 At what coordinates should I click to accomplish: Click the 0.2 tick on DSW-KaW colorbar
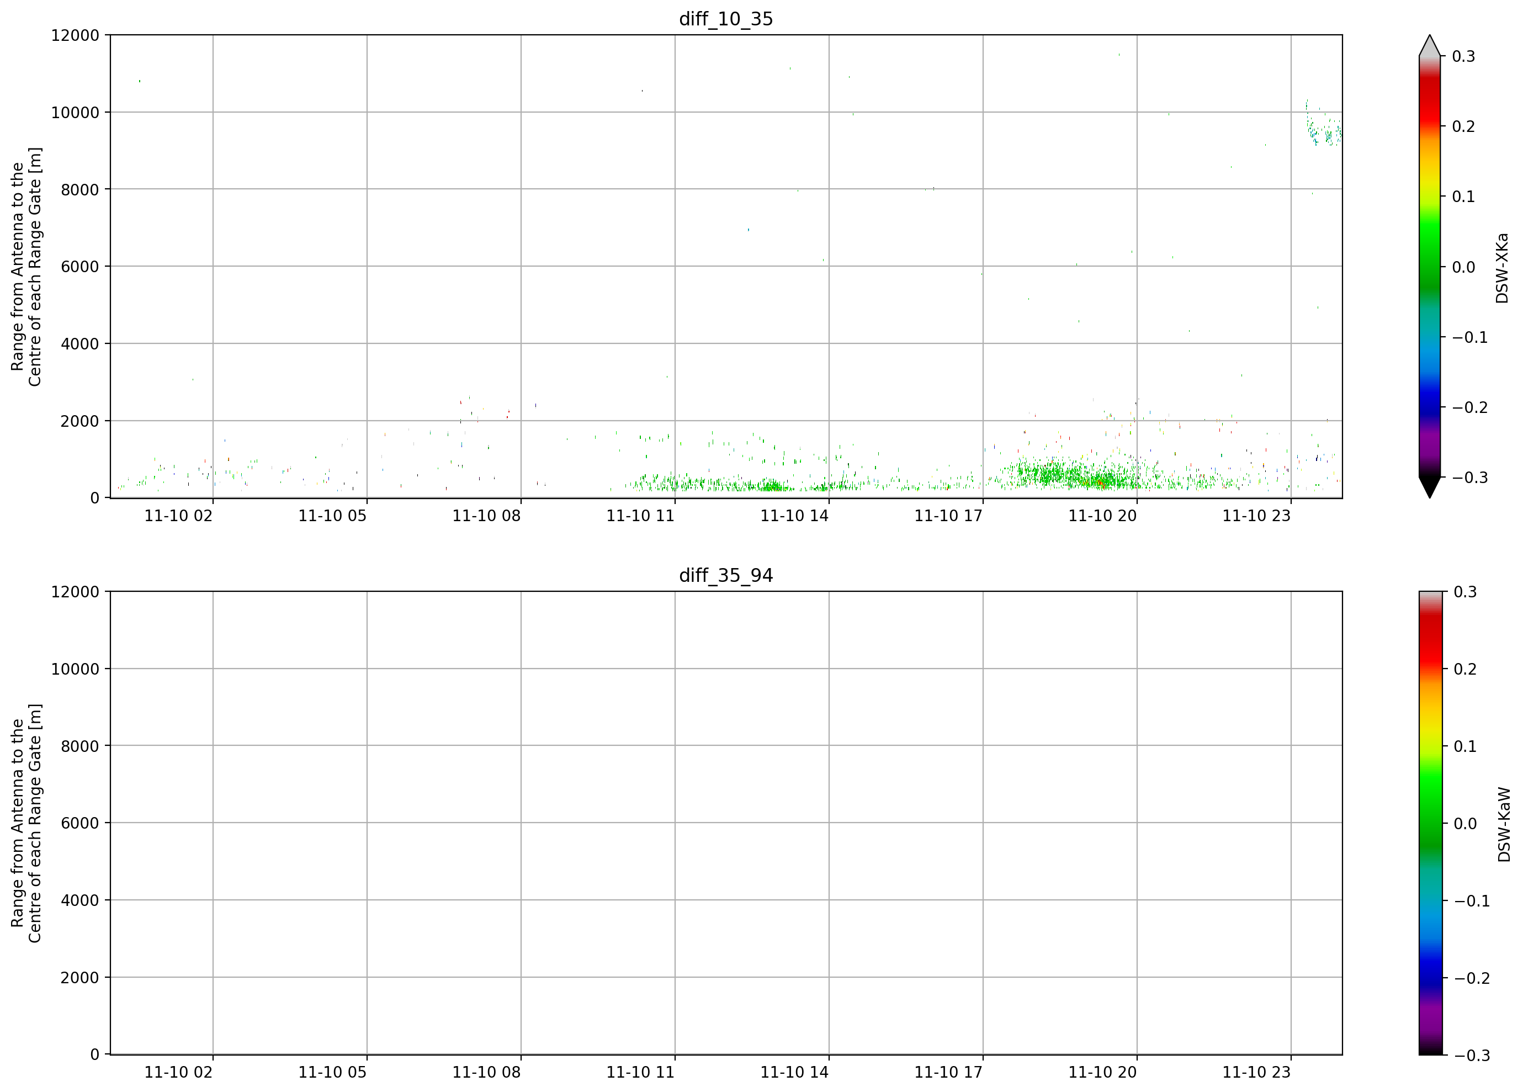1465,670
